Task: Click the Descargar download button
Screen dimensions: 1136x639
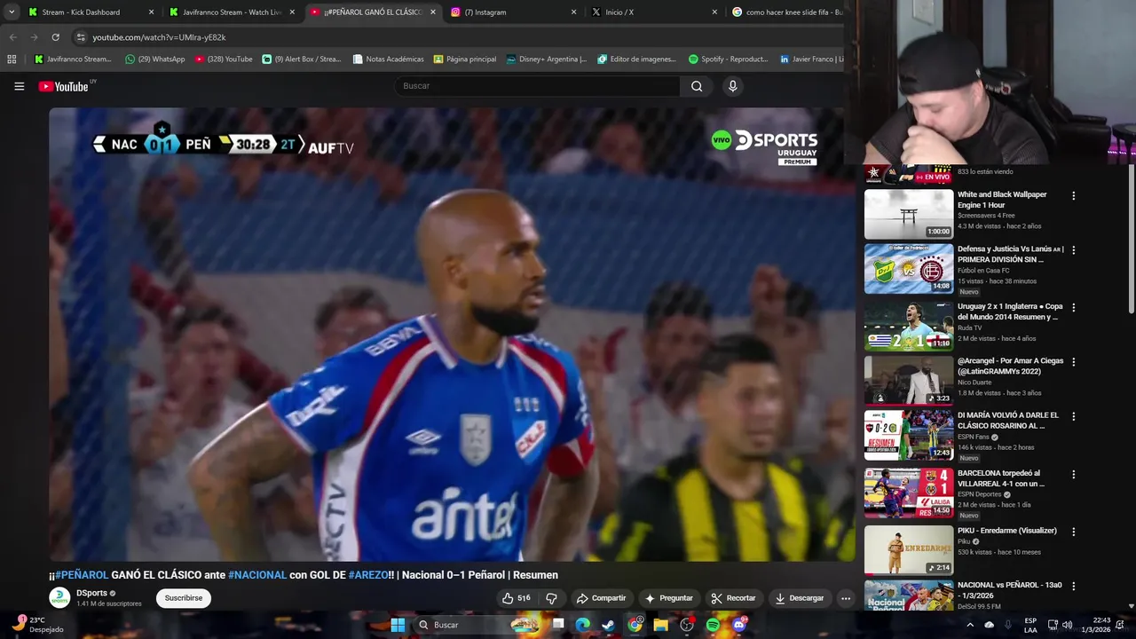Action: tap(799, 598)
